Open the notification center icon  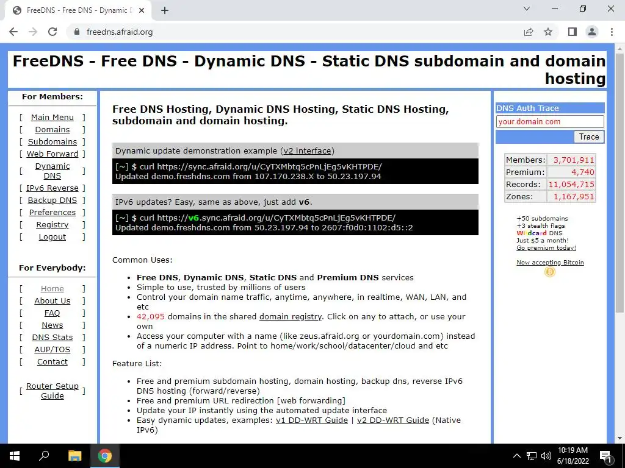(x=605, y=456)
